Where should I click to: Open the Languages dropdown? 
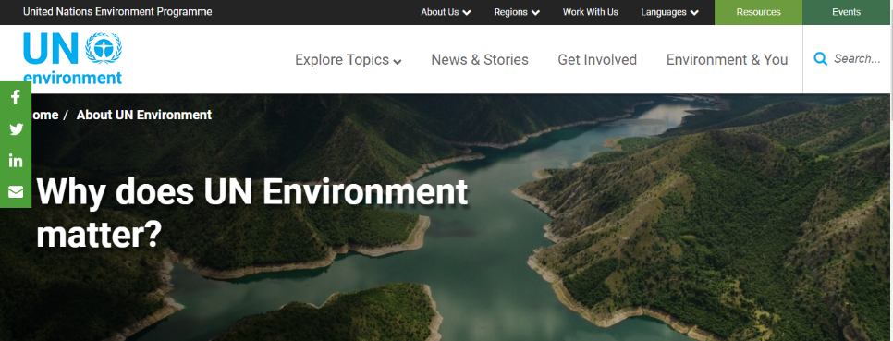(x=669, y=12)
